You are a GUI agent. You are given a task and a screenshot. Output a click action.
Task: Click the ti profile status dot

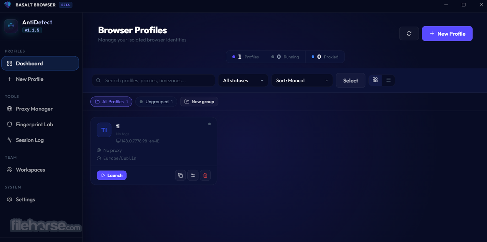point(209,124)
